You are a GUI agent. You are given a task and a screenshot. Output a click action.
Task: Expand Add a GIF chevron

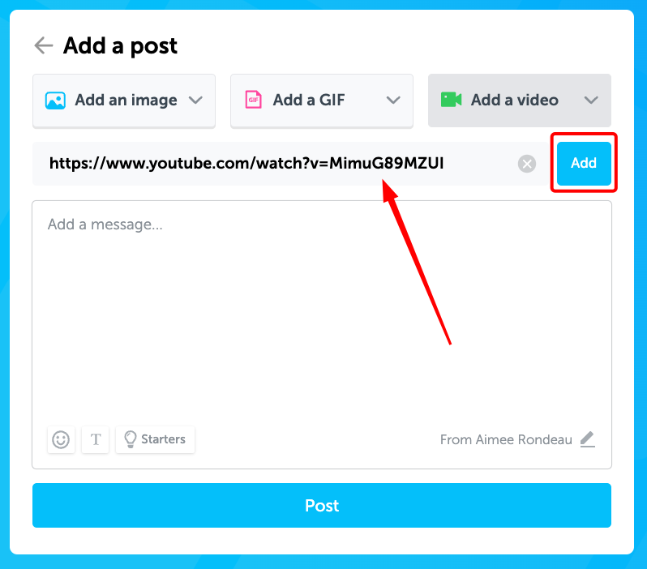(x=393, y=100)
